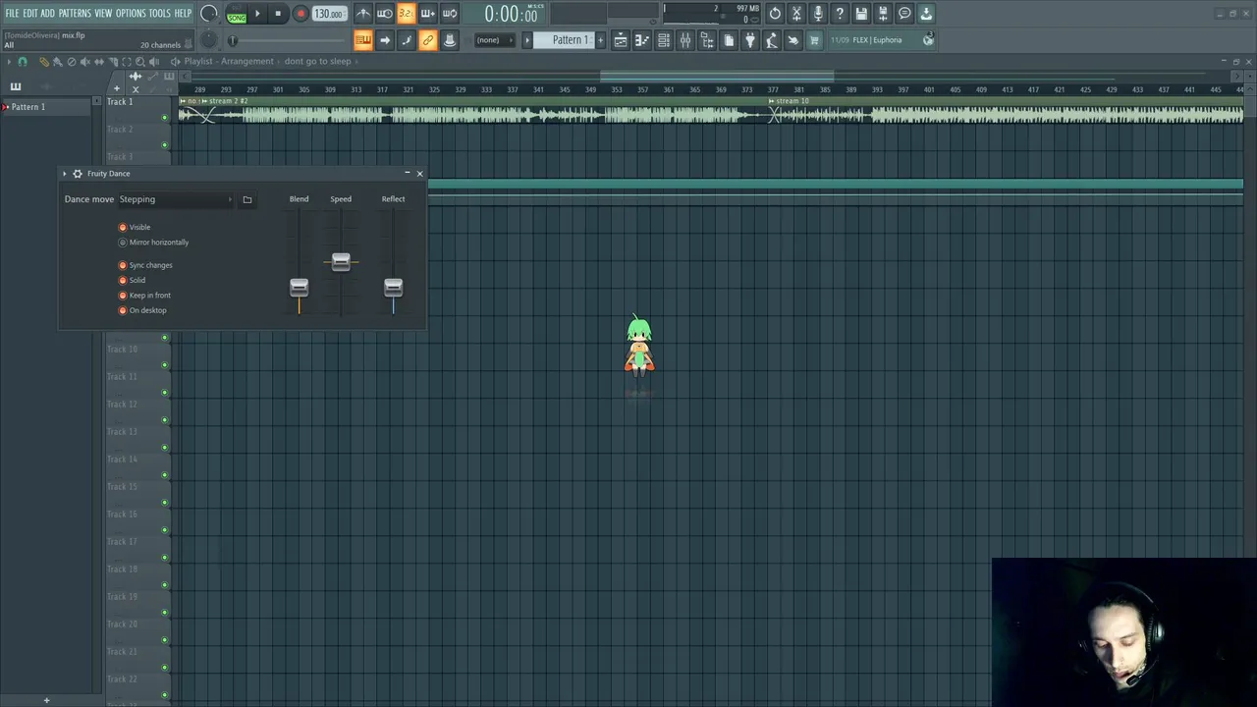
Task: Select the playlist delete tool
Action: coord(71,62)
